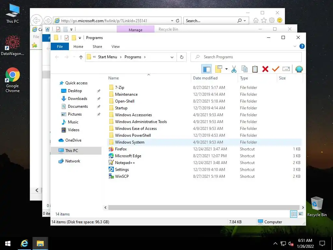333x250 pixels.
Task: Select the Windows Administrative Tools folder
Action: pos(141,122)
